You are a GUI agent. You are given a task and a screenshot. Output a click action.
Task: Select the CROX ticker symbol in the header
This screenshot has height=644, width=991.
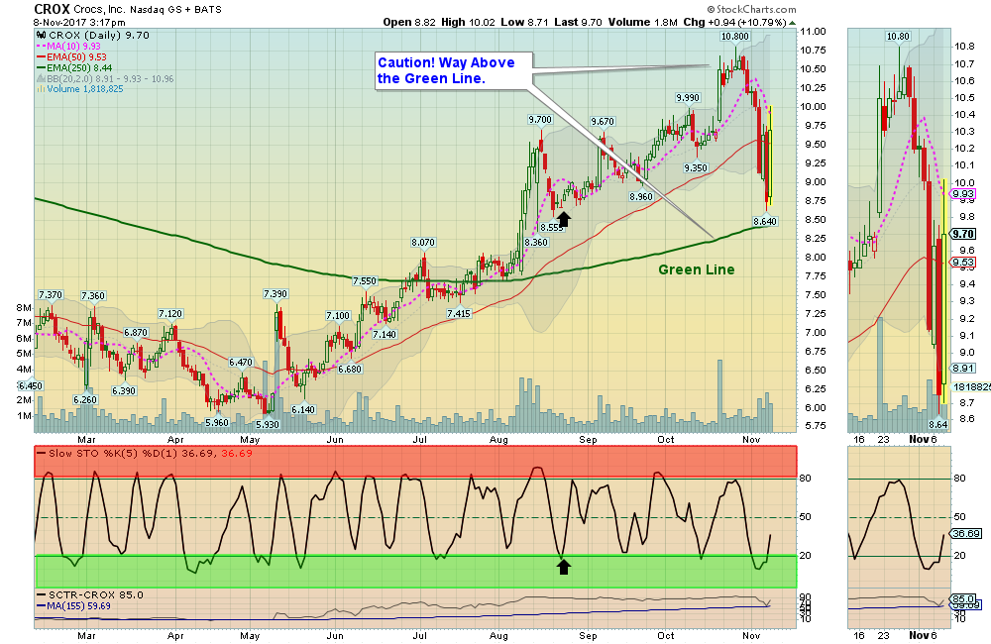[x=52, y=9]
